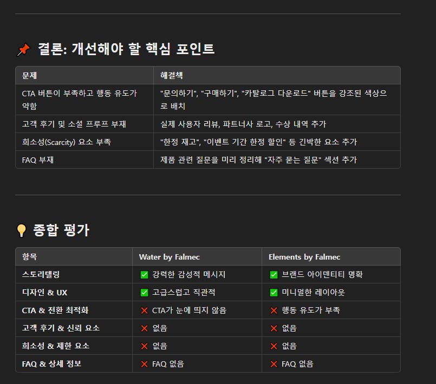Select the heading 결론: 개선해야 할 핵심 포인트

point(126,49)
